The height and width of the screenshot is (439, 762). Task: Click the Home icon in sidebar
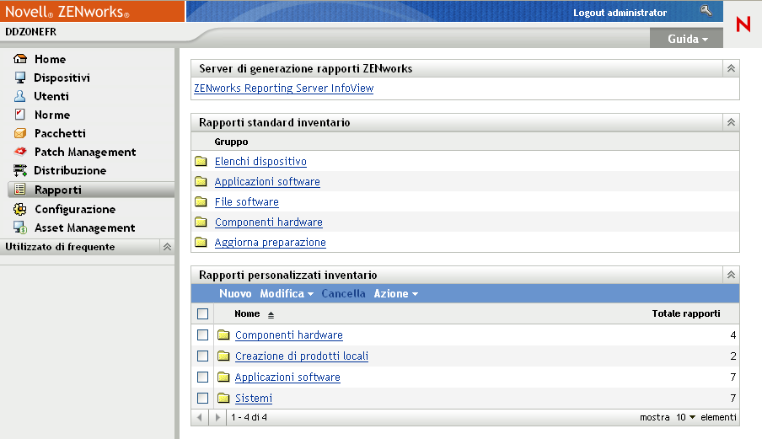[21, 60]
